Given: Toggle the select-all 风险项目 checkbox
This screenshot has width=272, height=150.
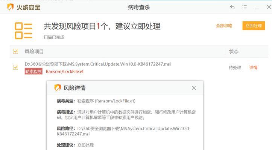Looking at the screenshot, I should coord(15,51).
